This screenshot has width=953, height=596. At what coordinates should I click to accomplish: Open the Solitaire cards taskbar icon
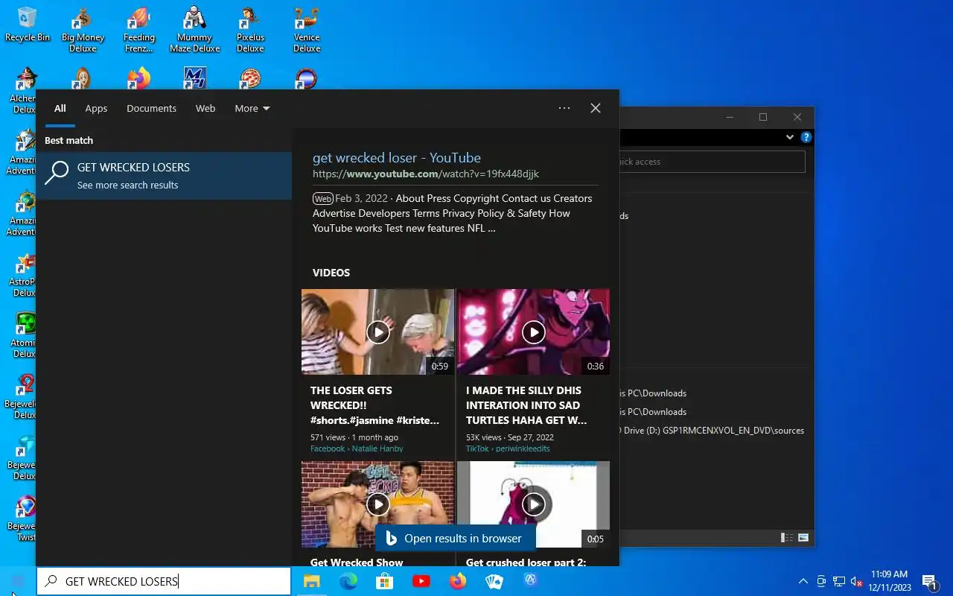click(x=494, y=581)
